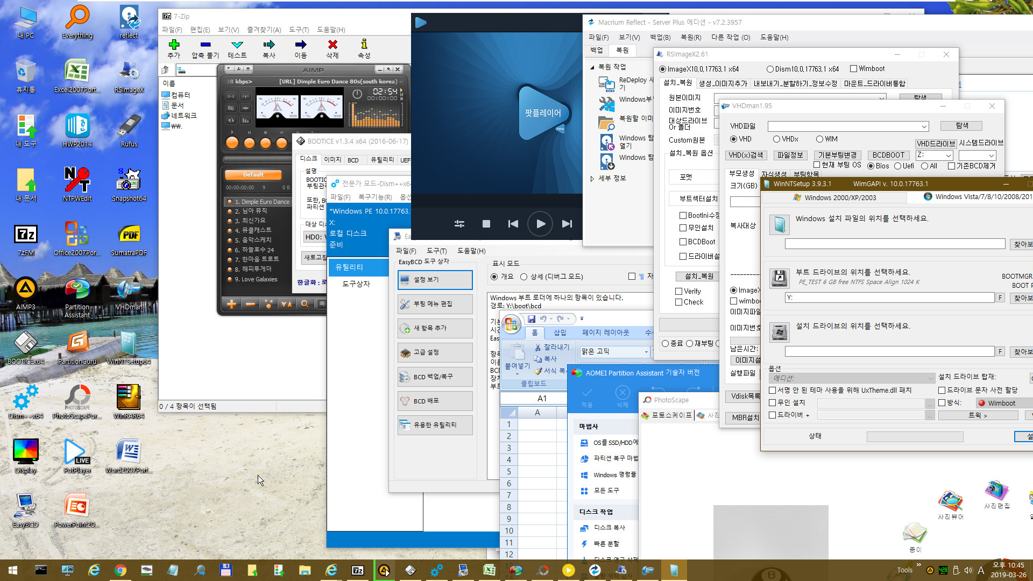Image resolution: width=1033 pixels, height=581 pixels.
Task: Skip to next track in PotPlayer
Action: (x=567, y=224)
